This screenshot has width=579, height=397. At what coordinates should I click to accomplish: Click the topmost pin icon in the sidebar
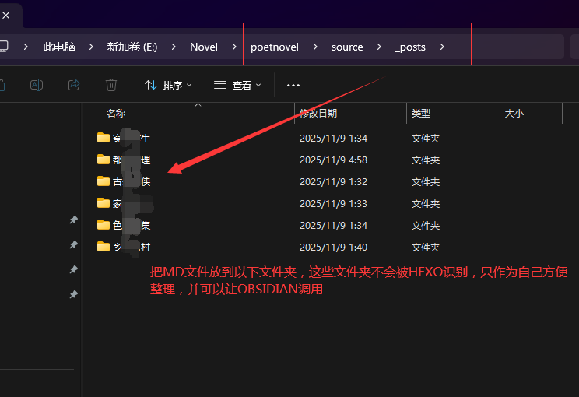pyautogui.click(x=73, y=220)
